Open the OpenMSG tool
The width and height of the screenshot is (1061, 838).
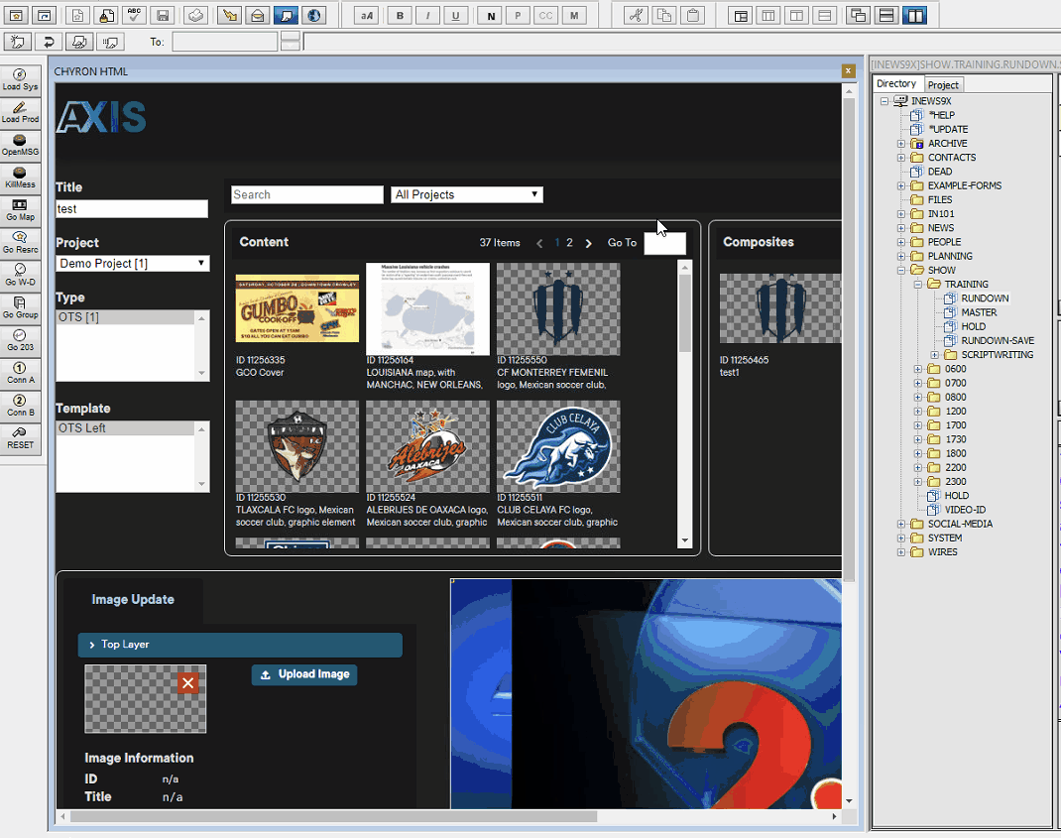click(x=20, y=145)
